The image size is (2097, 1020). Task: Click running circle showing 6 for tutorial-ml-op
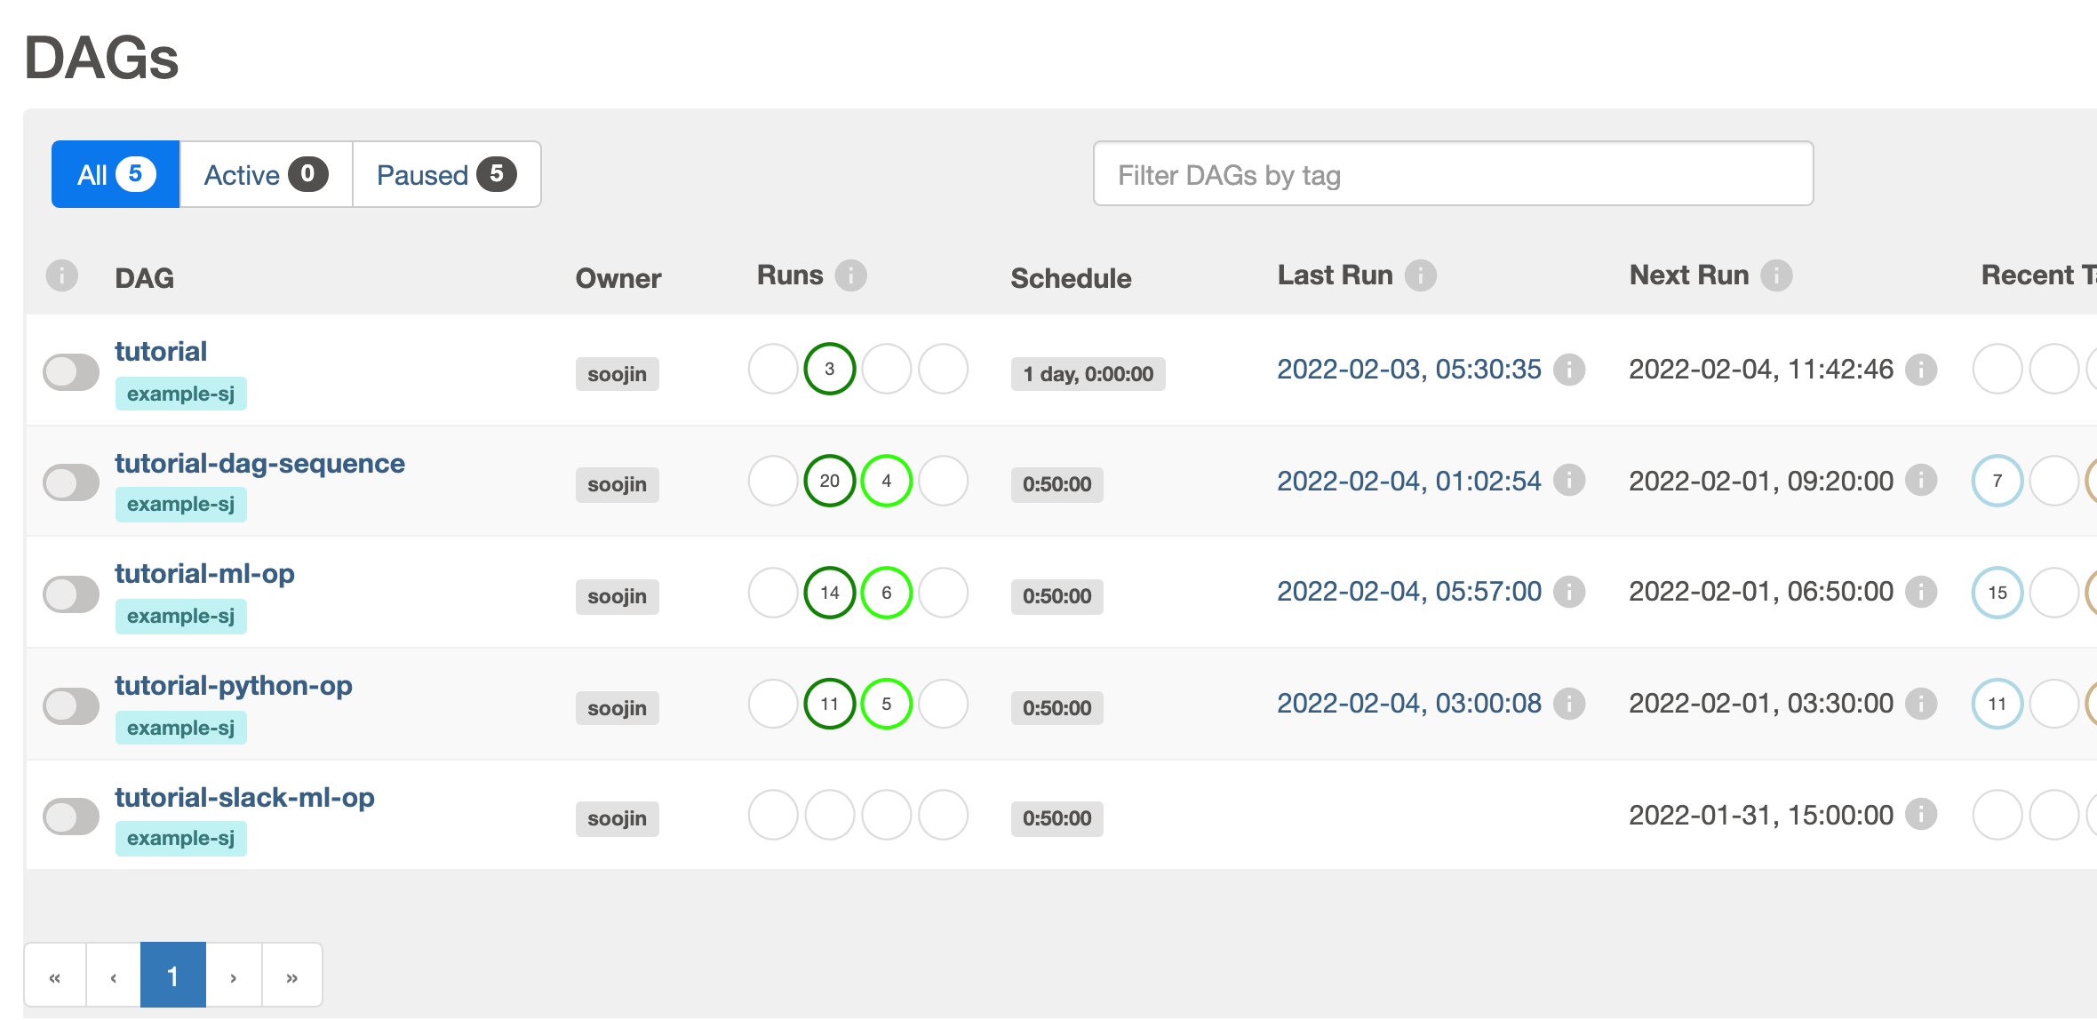886,593
